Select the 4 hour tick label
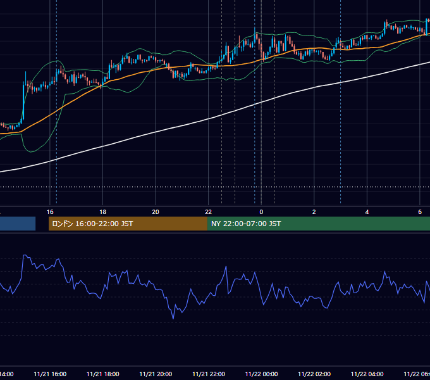430x380 pixels. [367, 212]
